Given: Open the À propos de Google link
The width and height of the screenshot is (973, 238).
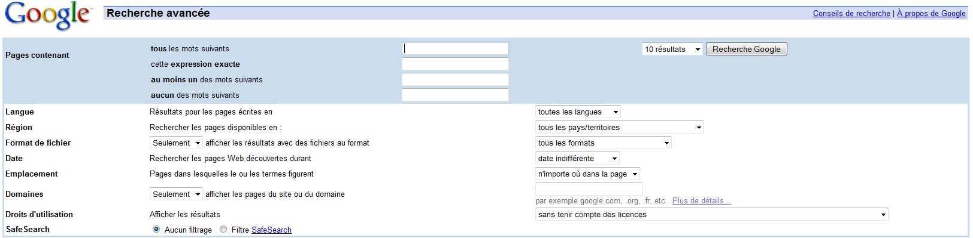Looking at the screenshot, I should pyautogui.click(x=931, y=13).
